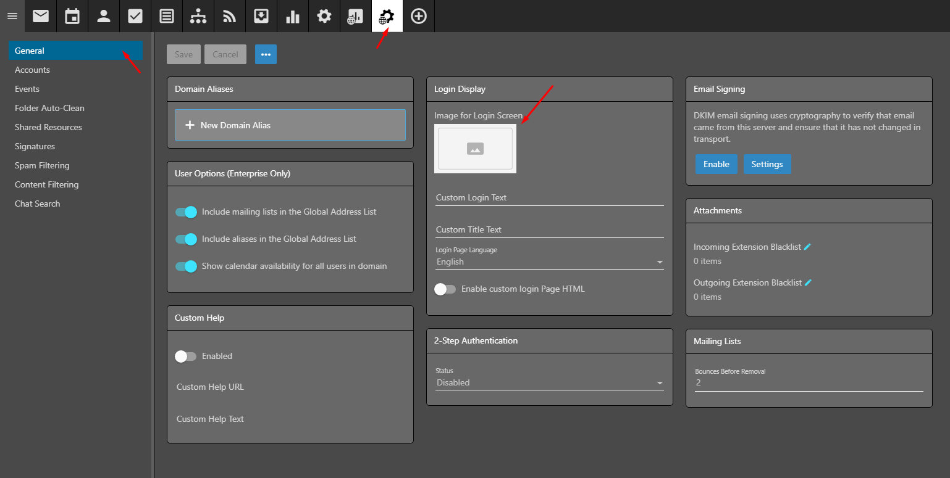Open Accounts in the left sidebar
This screenshot has width=950, height=478.
point(32,70)
